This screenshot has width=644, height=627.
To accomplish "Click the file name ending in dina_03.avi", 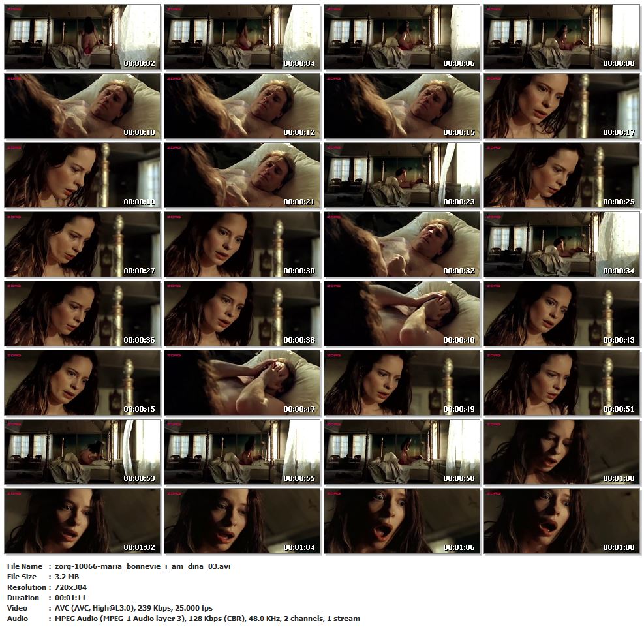I will coord(142,566).
